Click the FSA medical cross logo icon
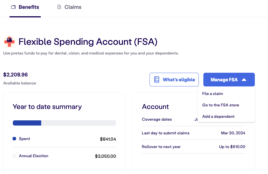This screenshot has height=174, width=268. [x=9, y=42]
